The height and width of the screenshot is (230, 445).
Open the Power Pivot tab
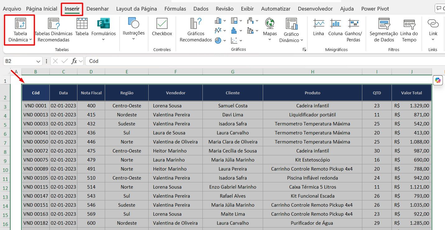click(x=375, y=9)
